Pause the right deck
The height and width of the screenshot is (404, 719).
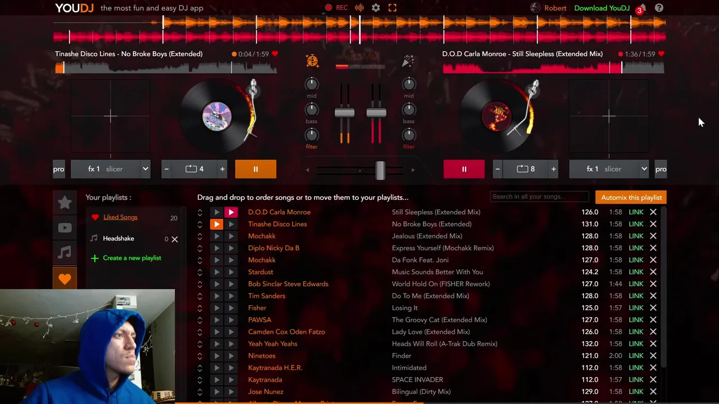click(x=464, y=169)
